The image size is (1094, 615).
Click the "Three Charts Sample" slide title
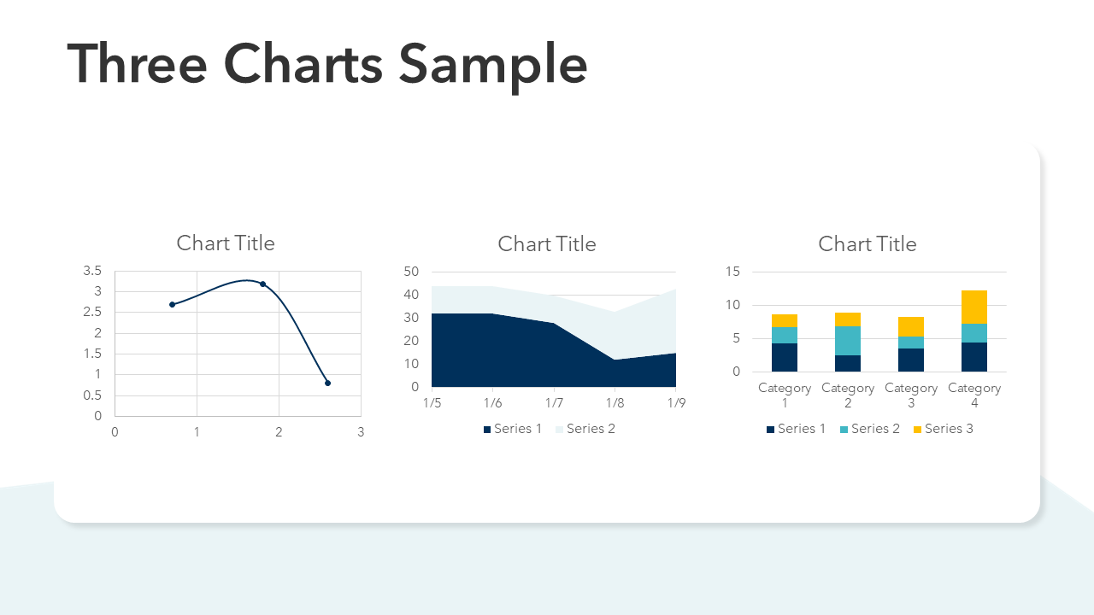pos(327,65)
